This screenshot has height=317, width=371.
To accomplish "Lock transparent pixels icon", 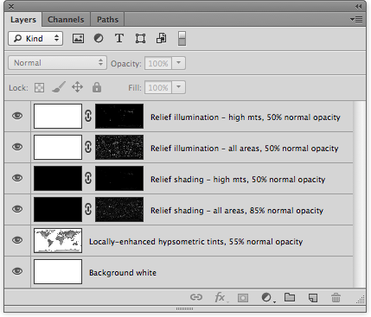I will [40, 87].
